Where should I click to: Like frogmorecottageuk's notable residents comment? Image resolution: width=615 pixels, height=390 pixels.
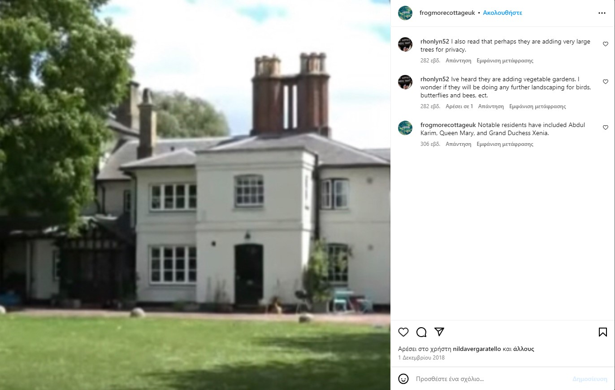coord(606,127)
